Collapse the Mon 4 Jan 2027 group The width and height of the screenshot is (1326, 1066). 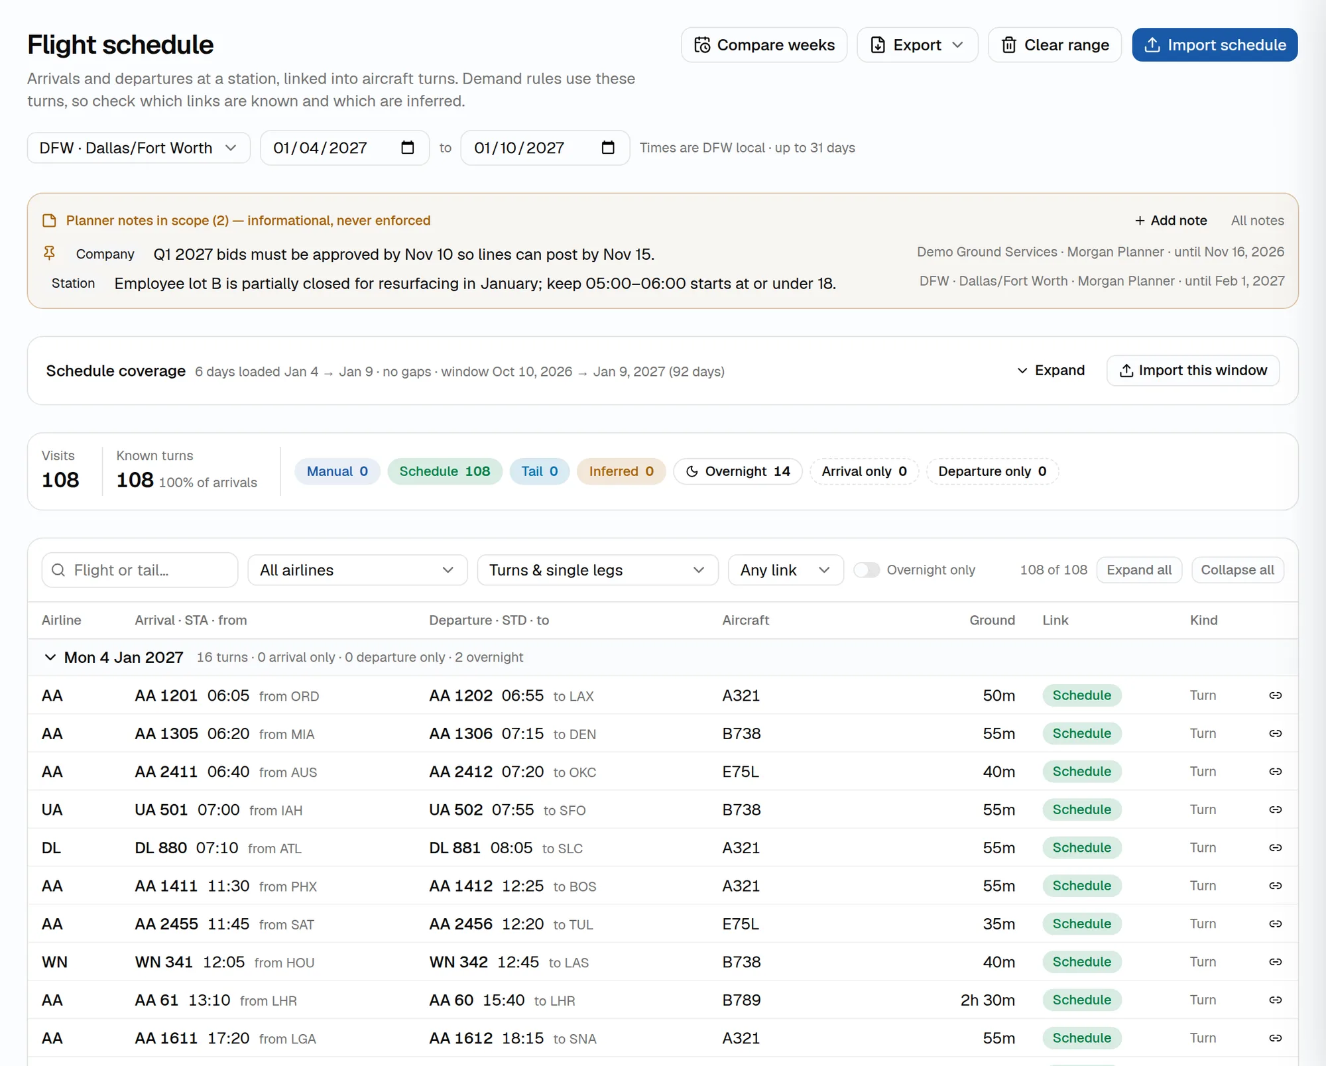pyautogui.click(x=50, y=658)
